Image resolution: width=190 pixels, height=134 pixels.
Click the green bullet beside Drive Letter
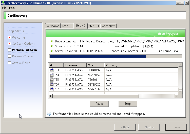(x=51, y=41)
